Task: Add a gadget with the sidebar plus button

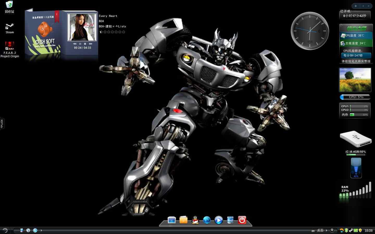Action: 355,6
